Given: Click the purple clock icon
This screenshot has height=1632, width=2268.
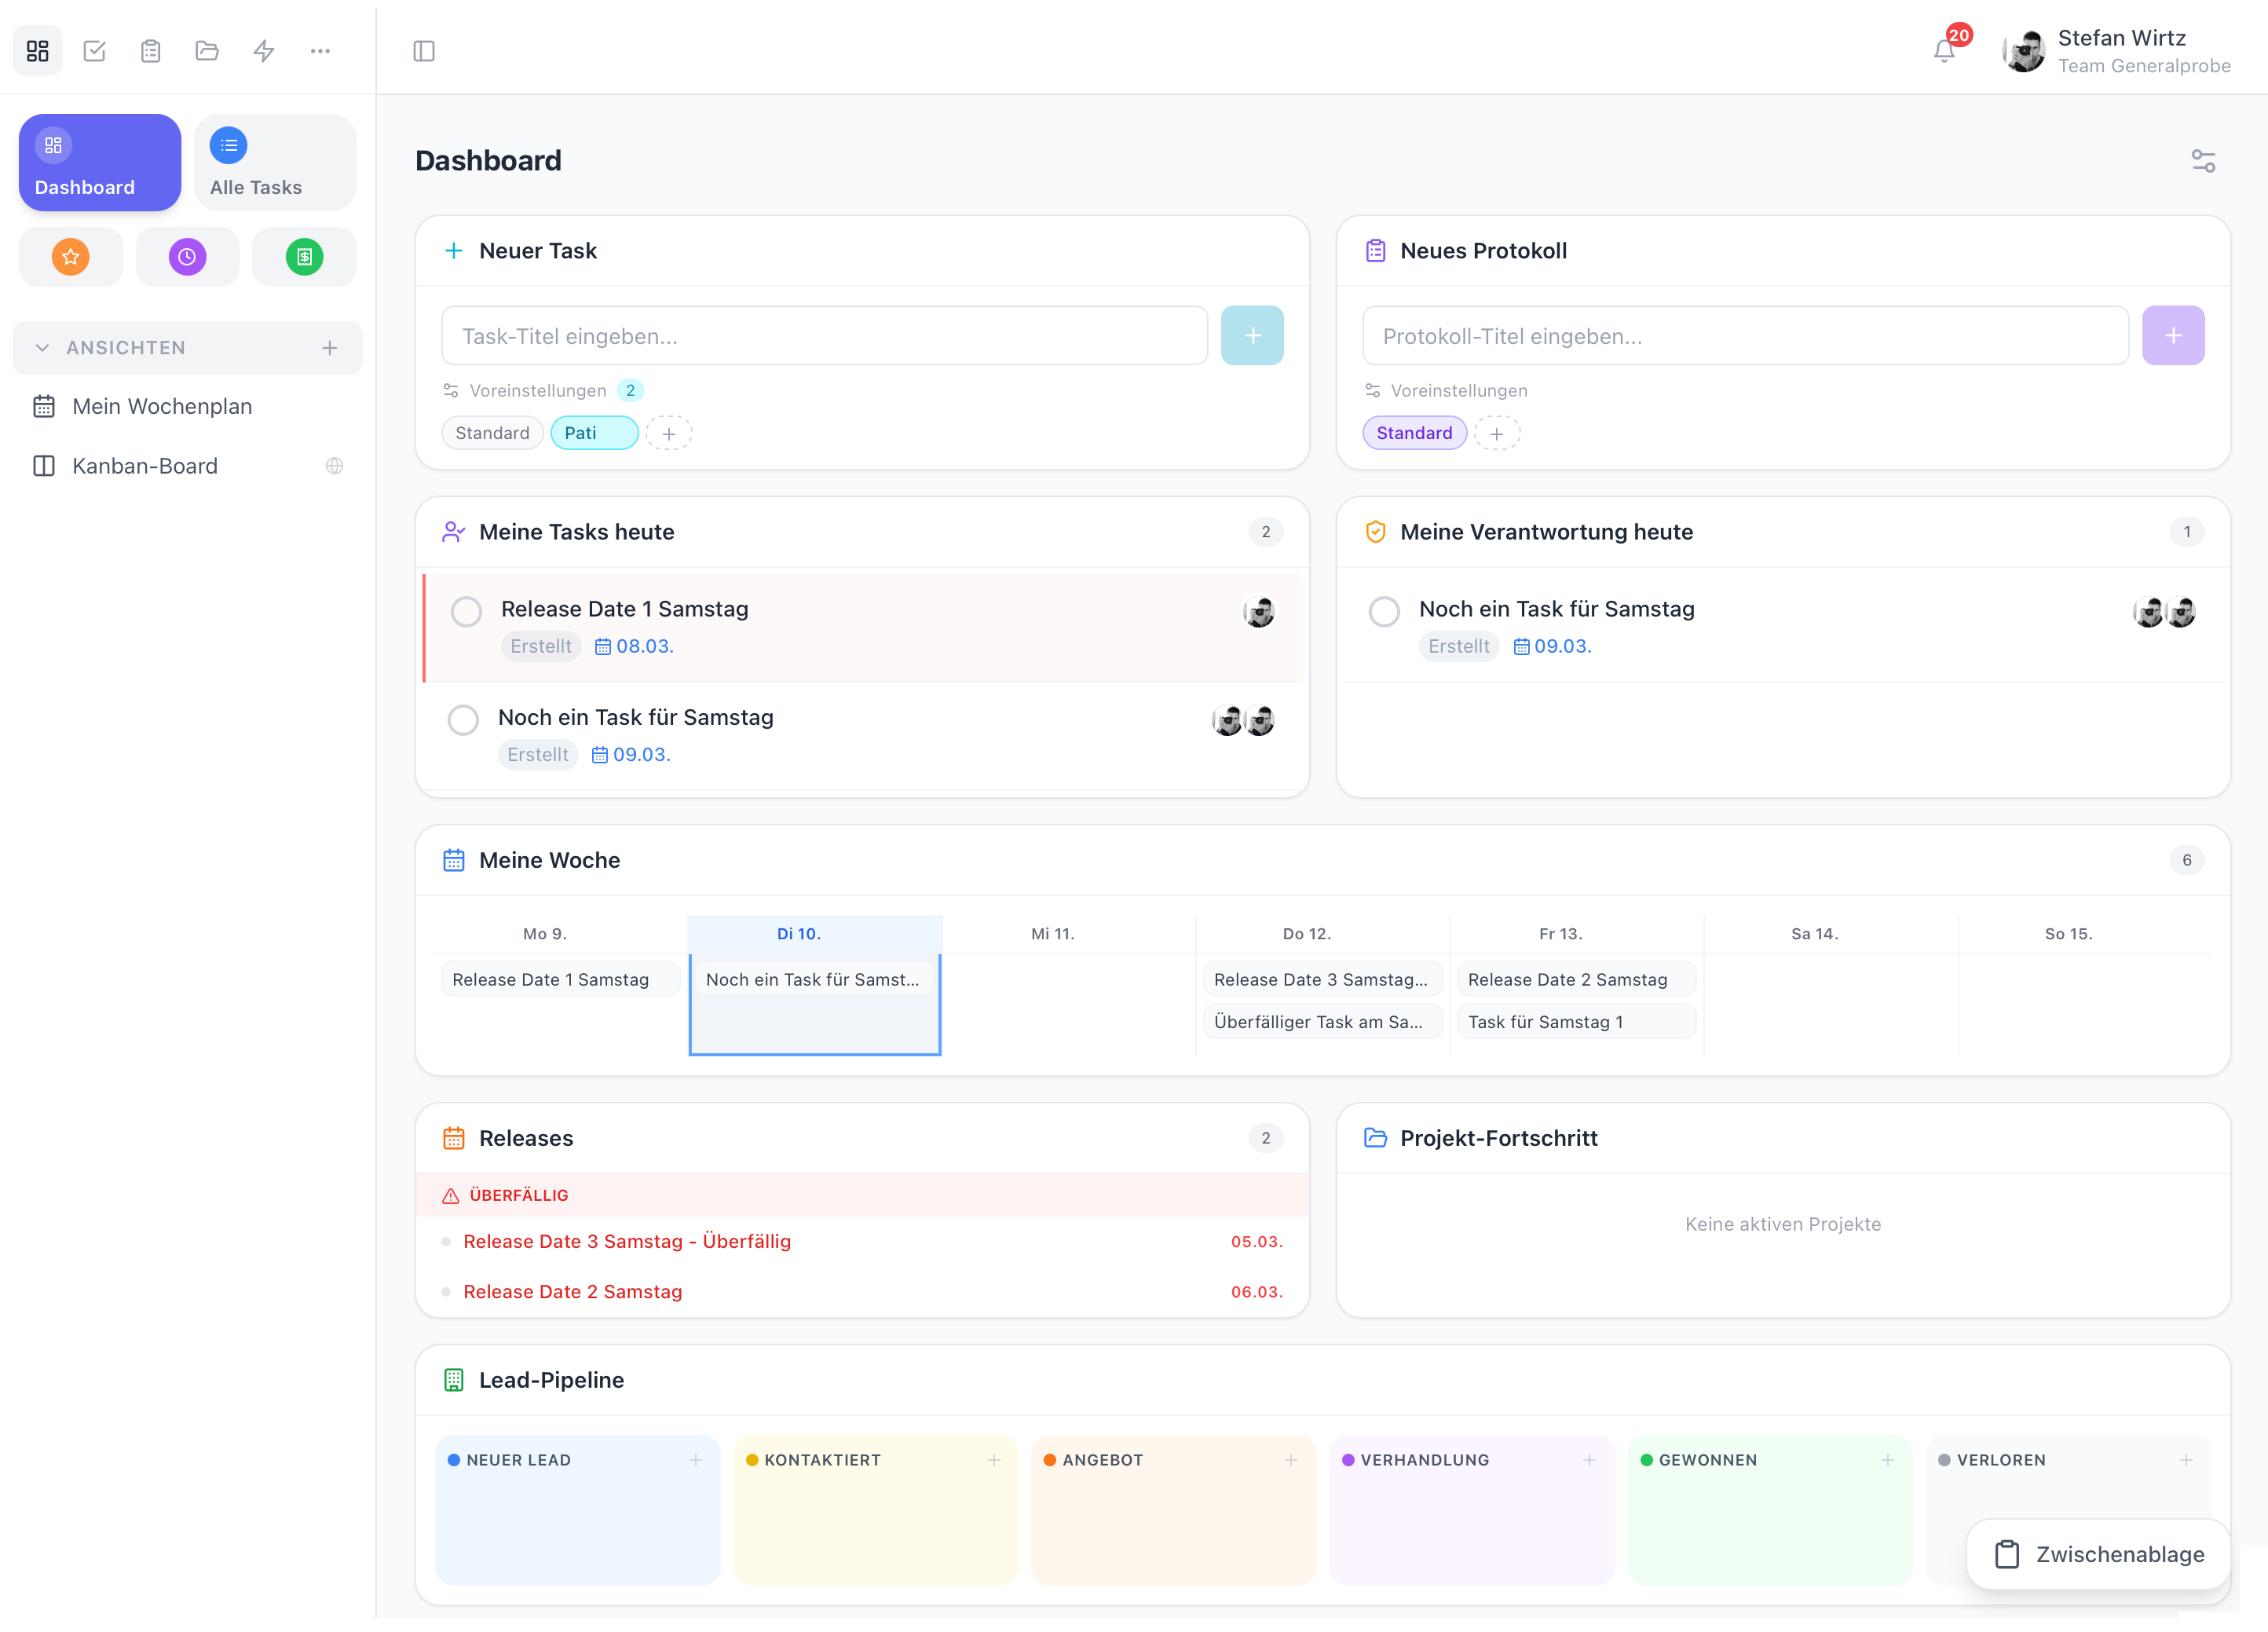Looking at the screenshot, I should point(187,257).
